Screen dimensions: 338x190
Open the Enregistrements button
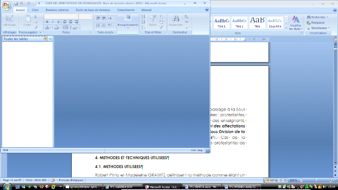pyautogui.click(x=128, y=22)
